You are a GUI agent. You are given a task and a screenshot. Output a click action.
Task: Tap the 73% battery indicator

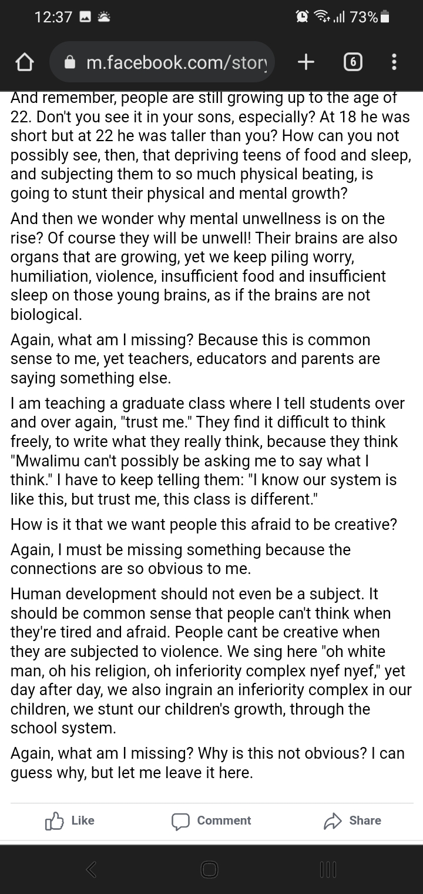369,18
